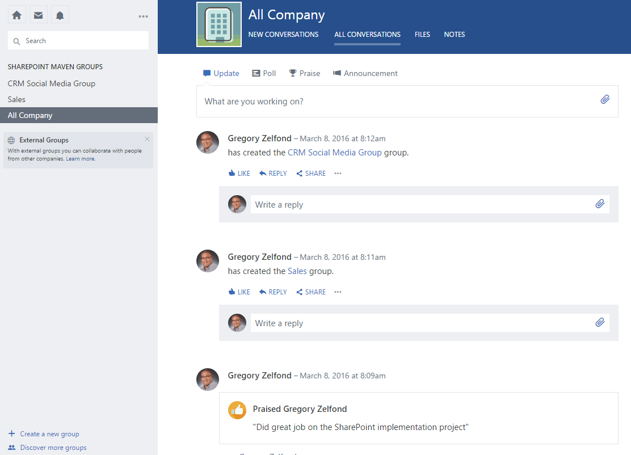This screenshot has width=631, height=455.
Task: Select Poll post type
Action: coord(264,73)
